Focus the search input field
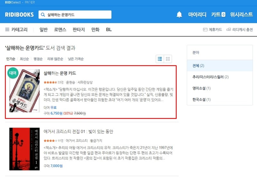This screenshot has height=180, width=257. 75,14
